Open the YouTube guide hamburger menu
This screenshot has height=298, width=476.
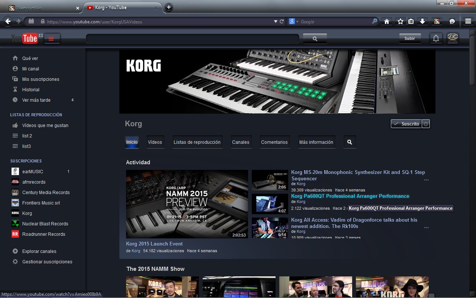coord(52,39)
